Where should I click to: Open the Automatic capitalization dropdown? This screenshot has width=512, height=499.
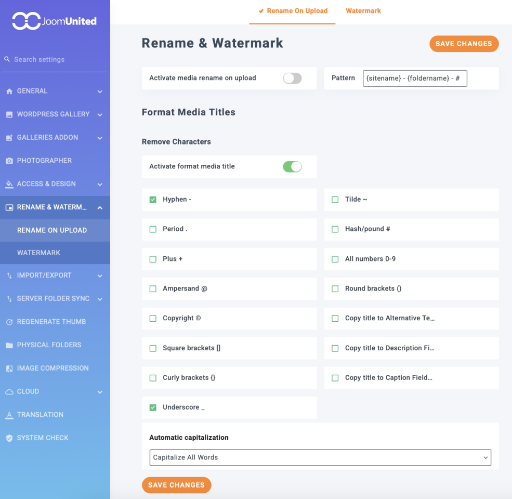click(320, 457)
